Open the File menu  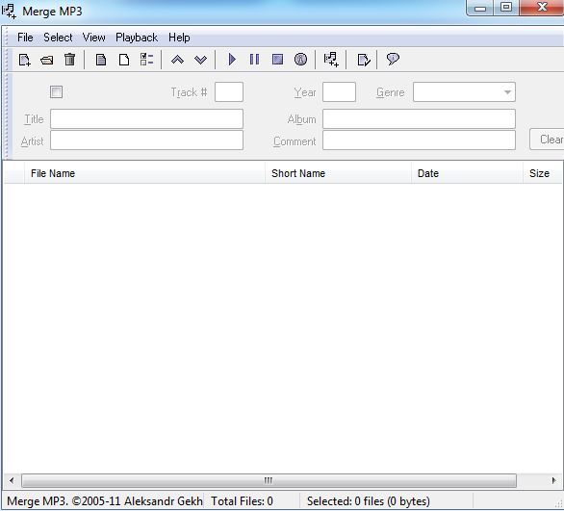point(25,38)
